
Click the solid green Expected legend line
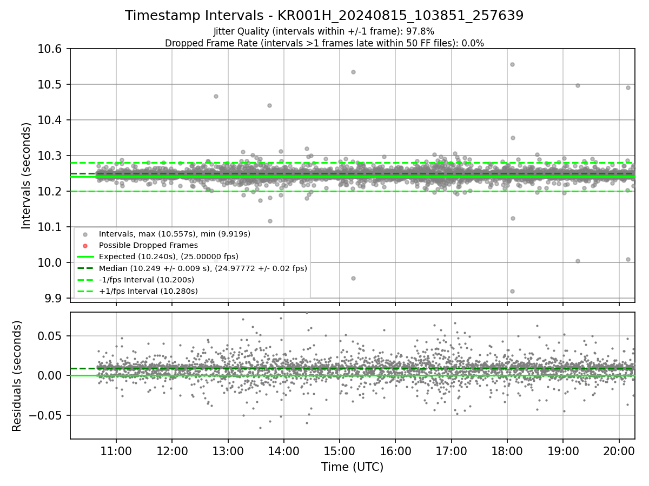click(85, 257)
